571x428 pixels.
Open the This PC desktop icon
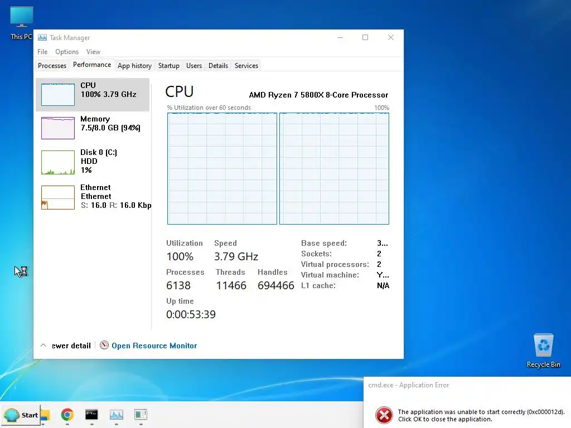coord(22,23)
